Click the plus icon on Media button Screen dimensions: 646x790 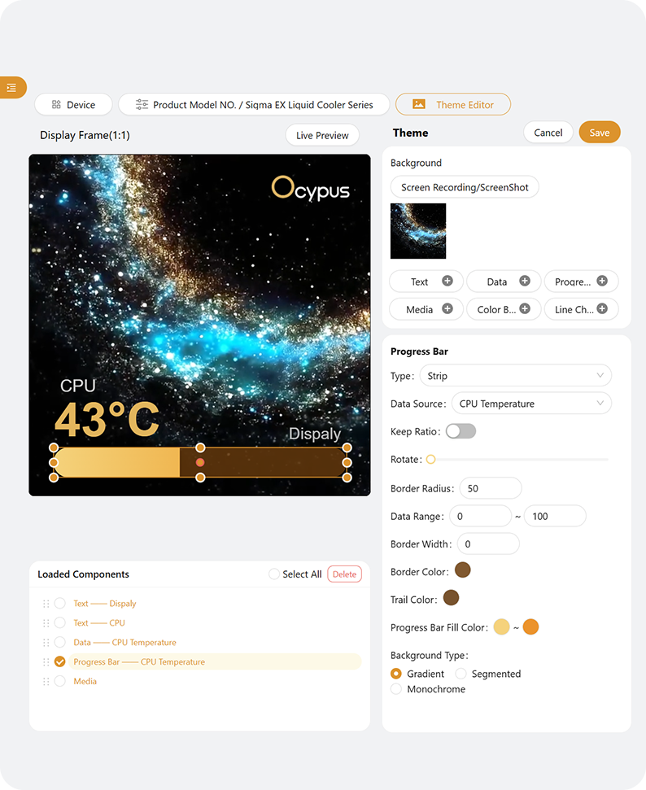447,309
